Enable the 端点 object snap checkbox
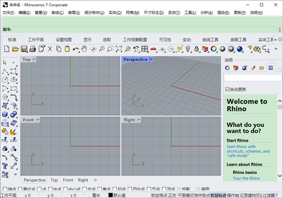Image resolution: width=283 pixels, height=198 pixels. point(4,189)
